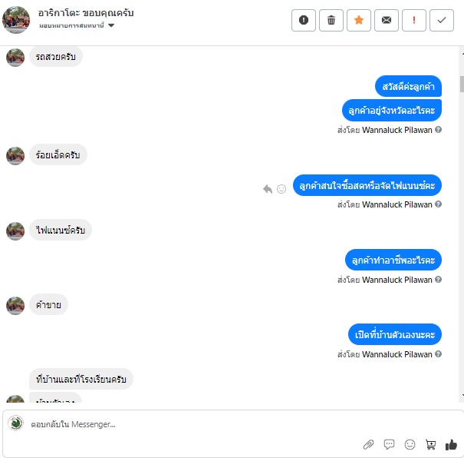Attach a file using paperclip icon
The width and height of the screenshot is (464, 458).
368,444
